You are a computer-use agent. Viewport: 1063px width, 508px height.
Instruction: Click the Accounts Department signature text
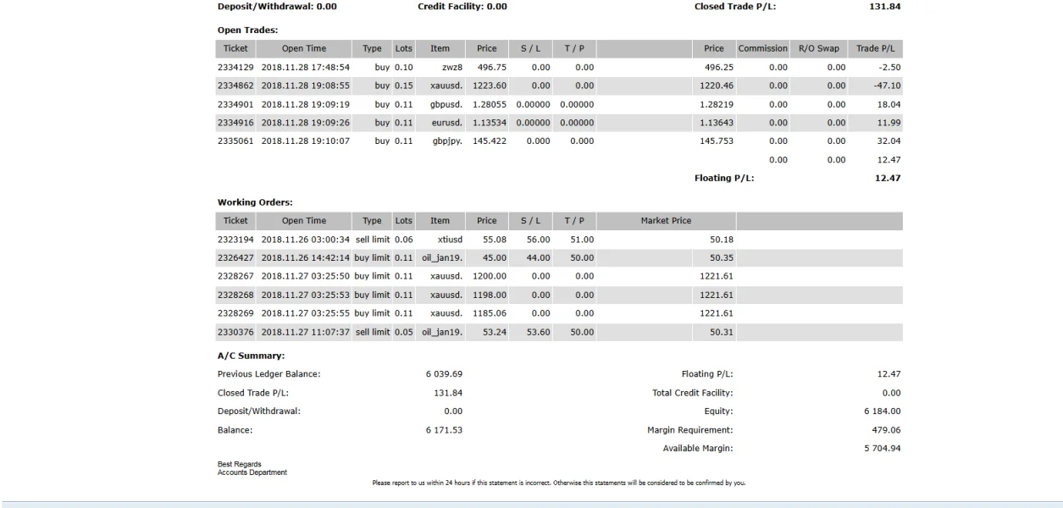[252, 472]
